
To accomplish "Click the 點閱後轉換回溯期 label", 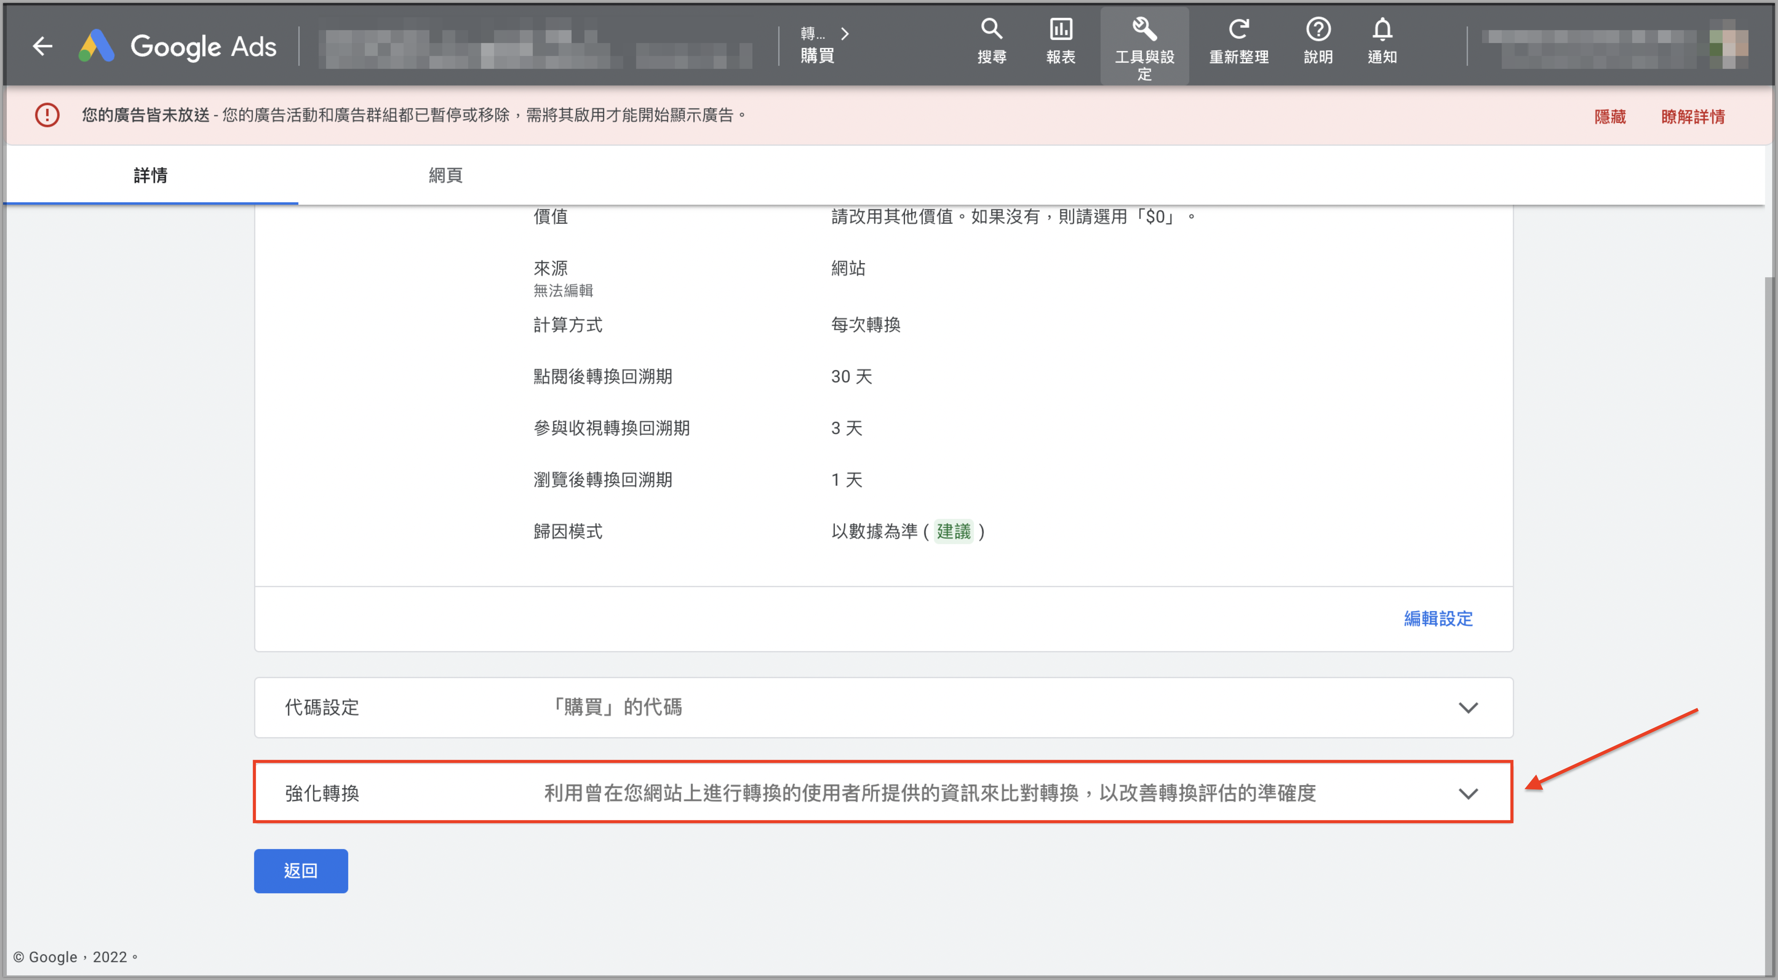I will (603, 377).
